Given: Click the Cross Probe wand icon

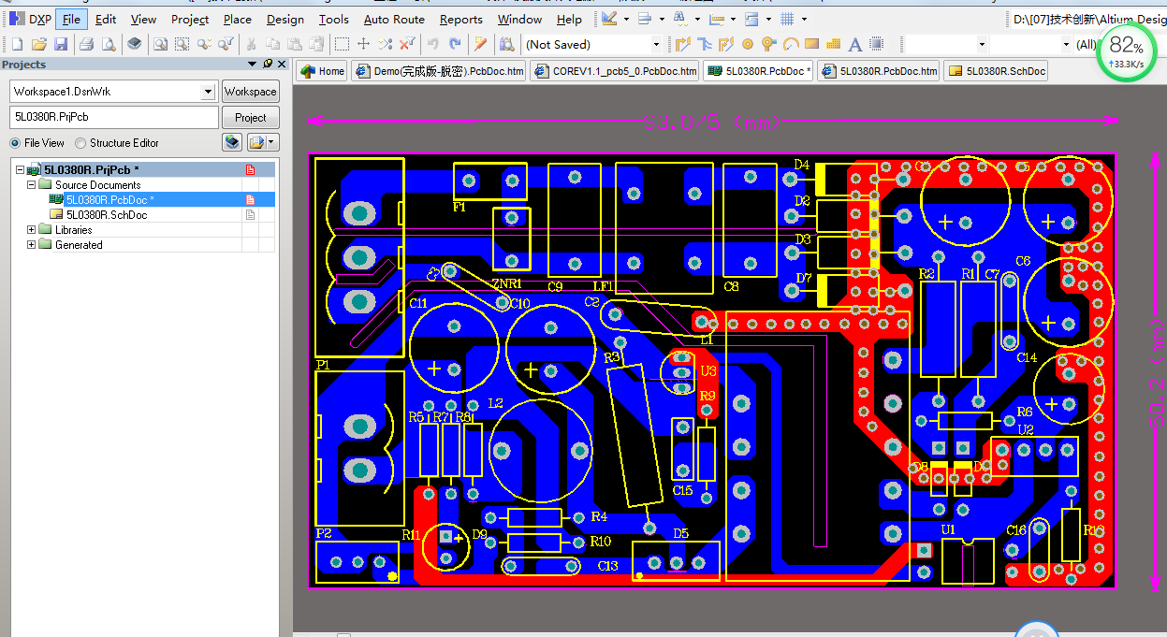Looking at the screenshot, I should coord(481,44).
